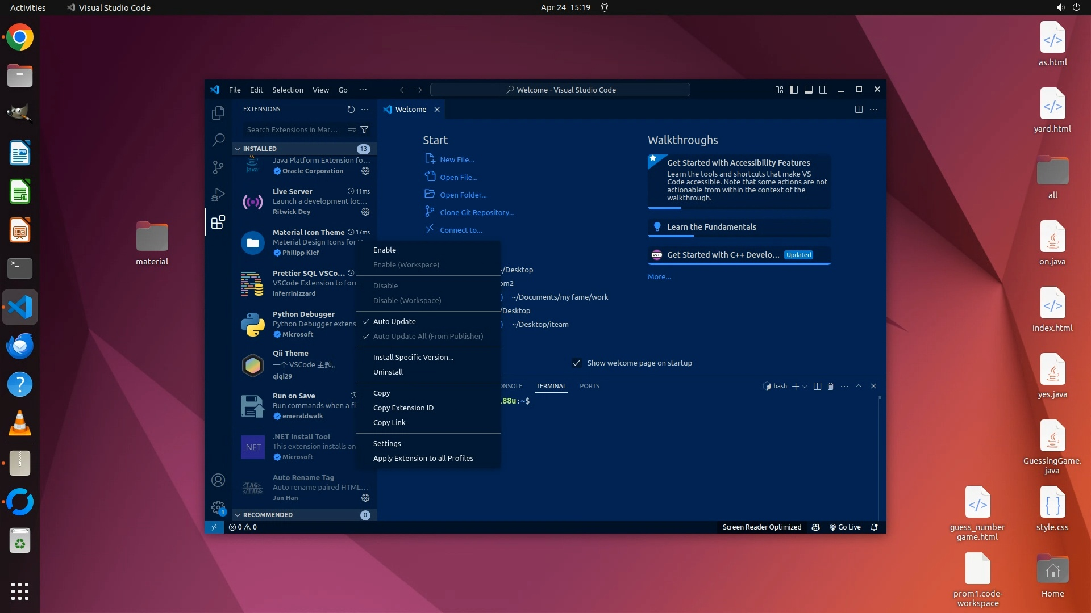This screenshot has height=613, width=1091.
Task: Open the Run and Debug view
Action: 218,195
